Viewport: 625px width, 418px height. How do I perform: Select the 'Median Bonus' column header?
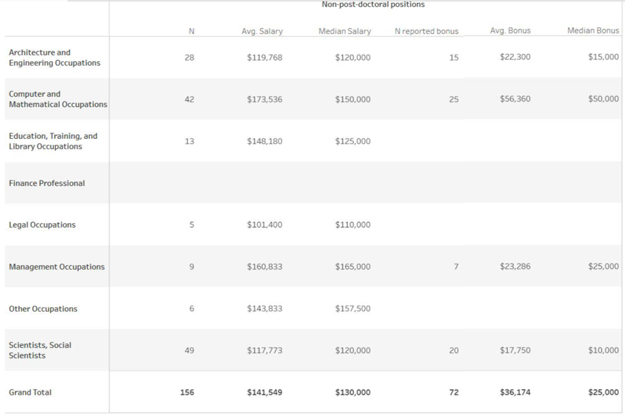coord(593,31)
